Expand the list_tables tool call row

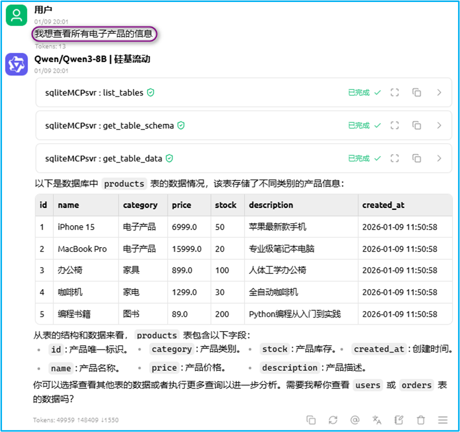click(x=439, y=92)
